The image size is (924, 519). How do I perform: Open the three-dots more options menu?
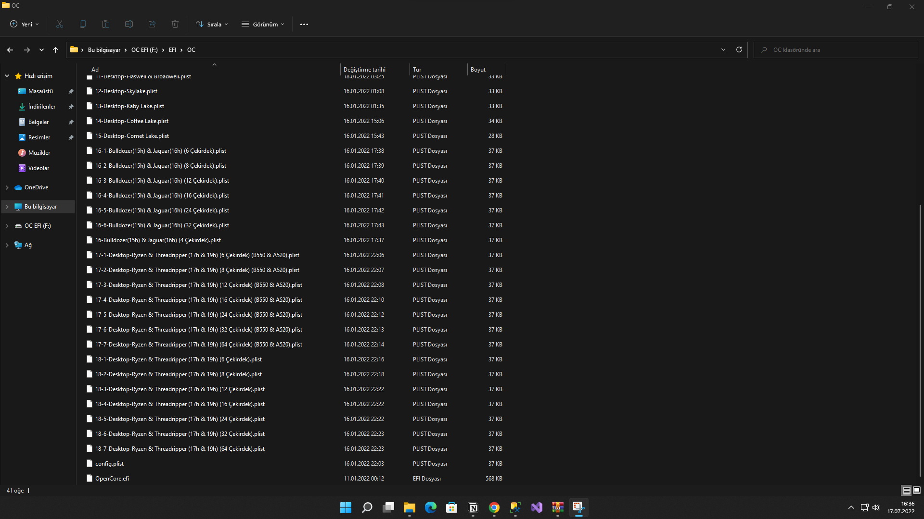coord(304,24)
